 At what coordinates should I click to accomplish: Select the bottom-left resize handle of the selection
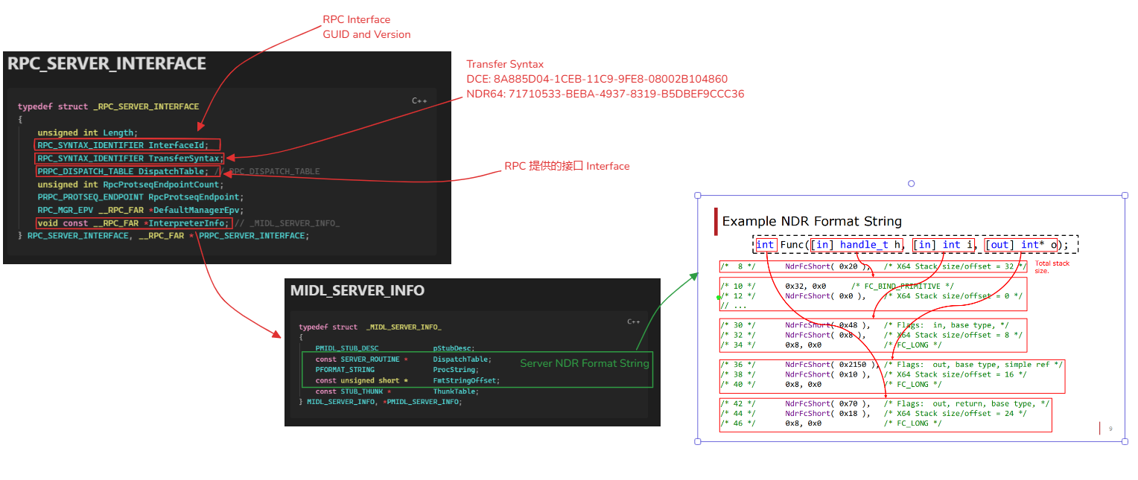coord(698,441)
